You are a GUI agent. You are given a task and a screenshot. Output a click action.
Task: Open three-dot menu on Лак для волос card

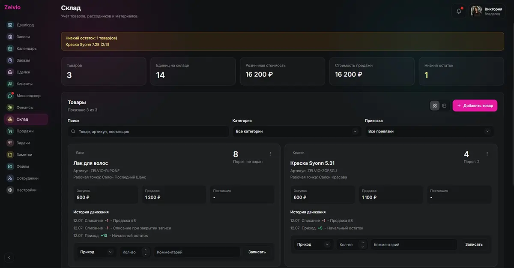click(x=270, y=154)
